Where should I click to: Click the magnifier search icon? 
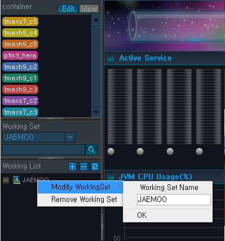(91, 150)
